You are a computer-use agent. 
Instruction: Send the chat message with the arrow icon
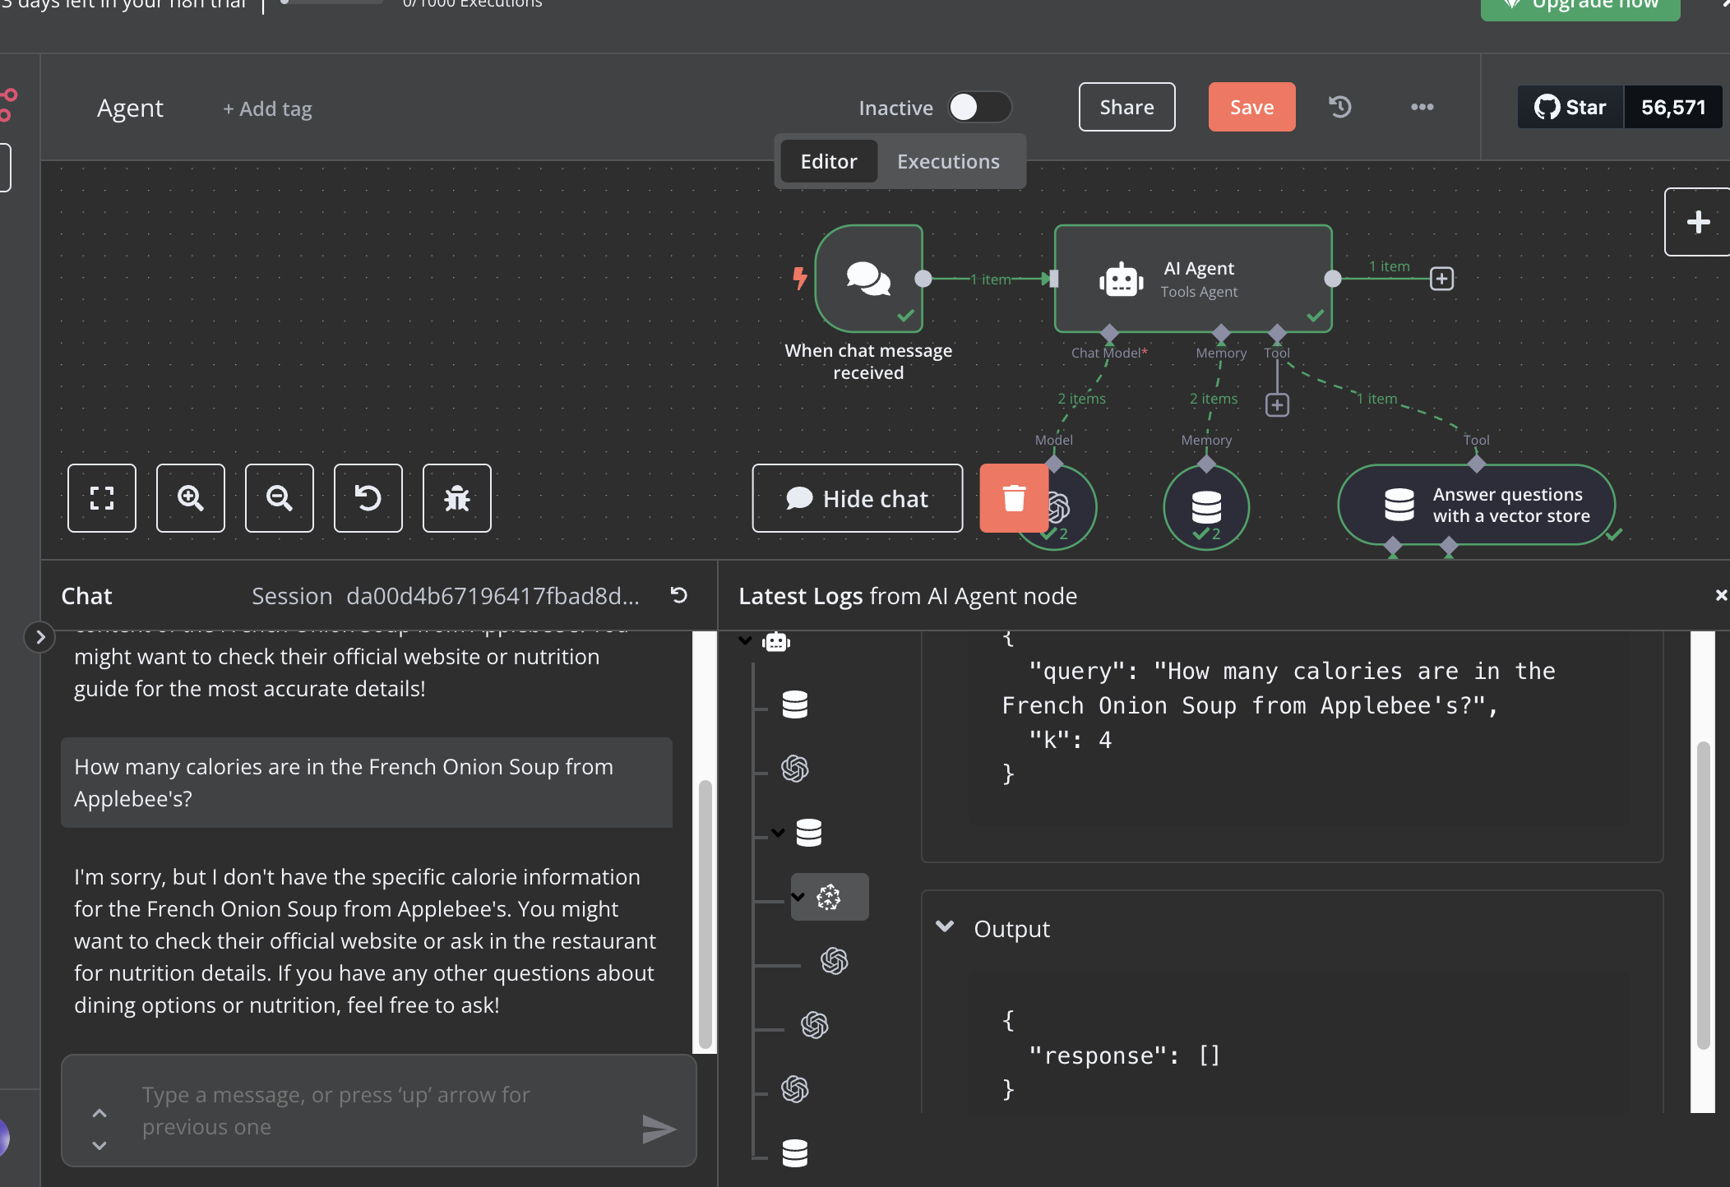659,1129
